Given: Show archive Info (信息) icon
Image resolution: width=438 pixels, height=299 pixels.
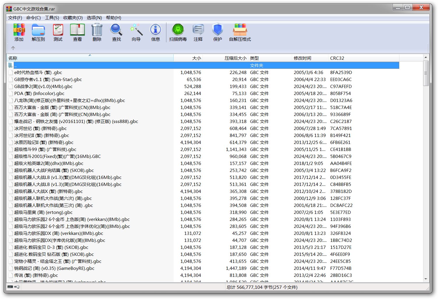Looking at the screenshot, I should point(155,30).
